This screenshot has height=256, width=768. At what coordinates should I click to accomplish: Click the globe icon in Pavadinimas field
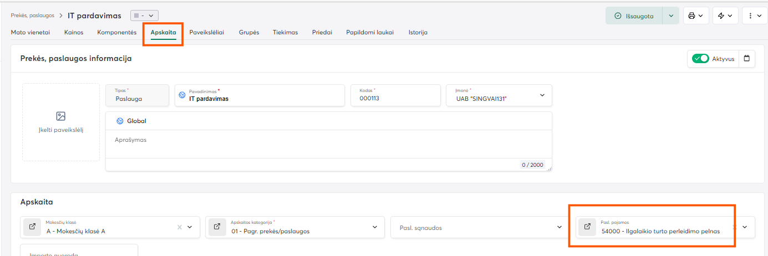pyautogui.click(x=181, y=95)
